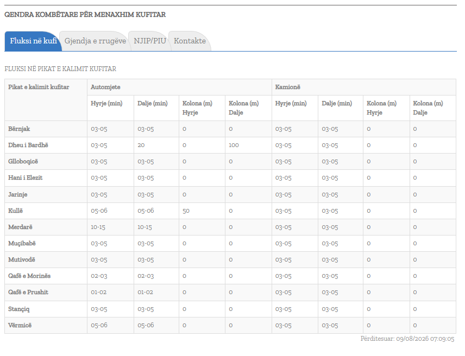
Task: Open the Kontakte tab
Action: pos(190,41)
